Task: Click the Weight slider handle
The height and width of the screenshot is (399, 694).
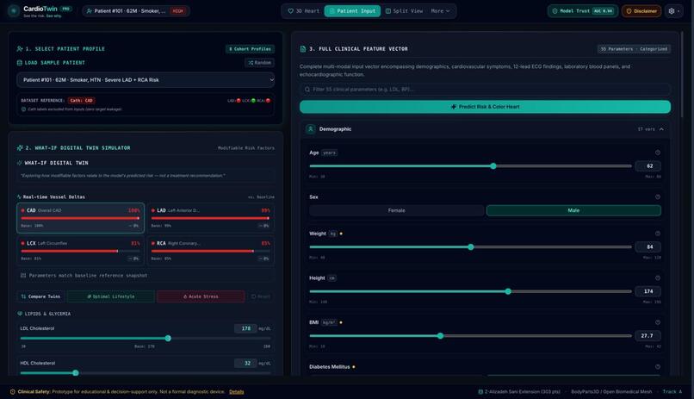Action: [471, 247]
